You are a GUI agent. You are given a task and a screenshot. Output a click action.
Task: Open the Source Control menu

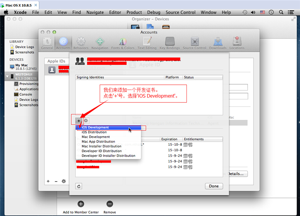coord(180,12)
